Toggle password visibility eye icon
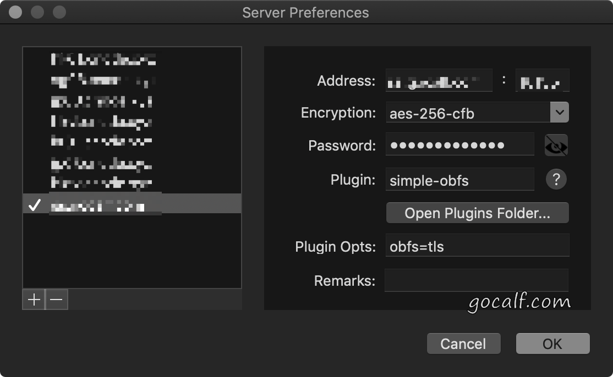Image resolution: width=613 pixels, height=377 pixels. (556, 146)
